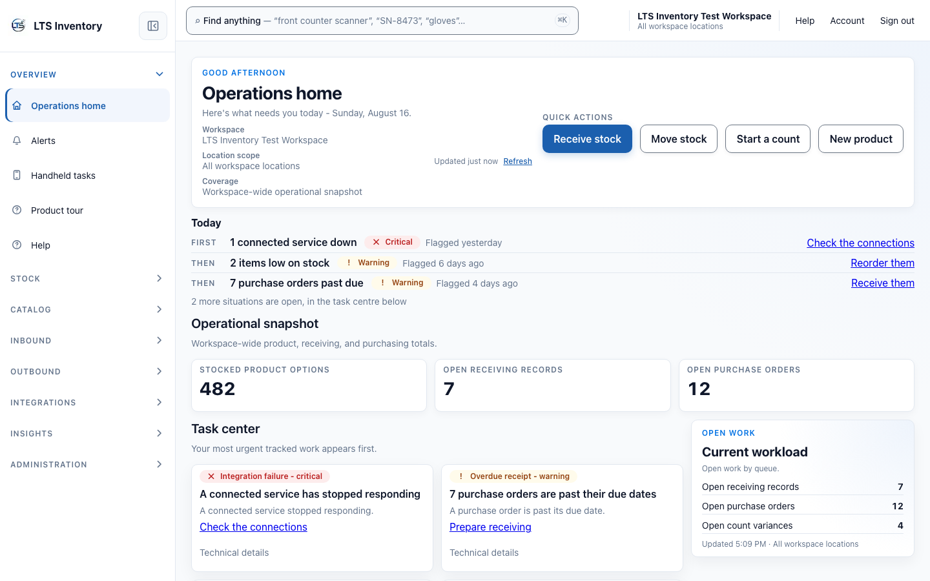The width and height of the screenshot is (930, 581).
Task: Click '2 items low on stock' text
Action: [280, 263]
